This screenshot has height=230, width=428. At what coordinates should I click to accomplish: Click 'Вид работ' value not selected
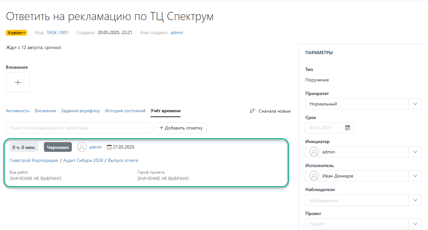[x=35, y=178]
